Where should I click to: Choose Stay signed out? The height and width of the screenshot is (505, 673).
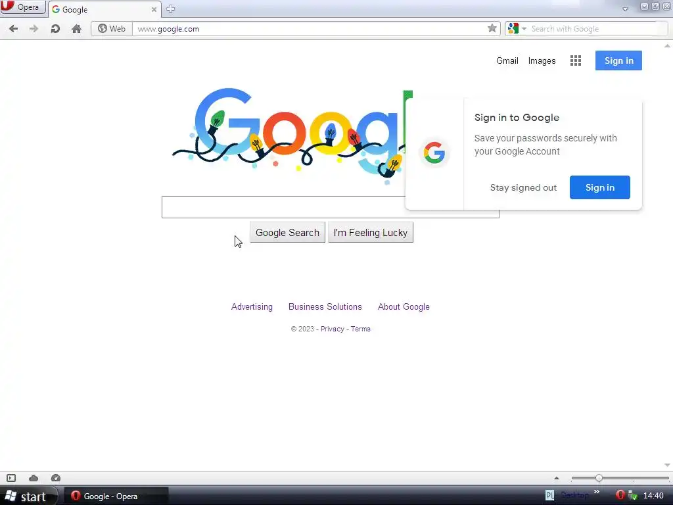[523, 187]
